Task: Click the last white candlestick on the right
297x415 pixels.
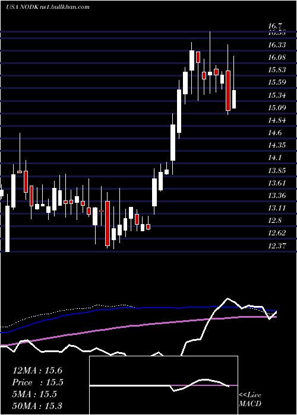Action: (x=234, y=99)
